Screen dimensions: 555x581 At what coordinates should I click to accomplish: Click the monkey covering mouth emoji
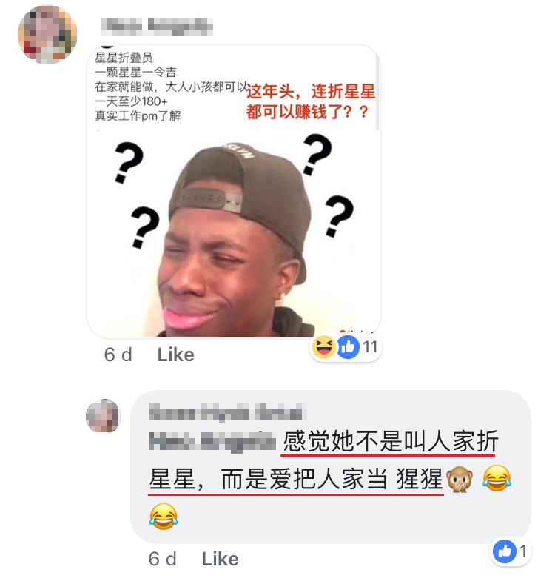(460, 479)
